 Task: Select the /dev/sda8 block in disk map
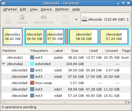click(x=114, y=37)
